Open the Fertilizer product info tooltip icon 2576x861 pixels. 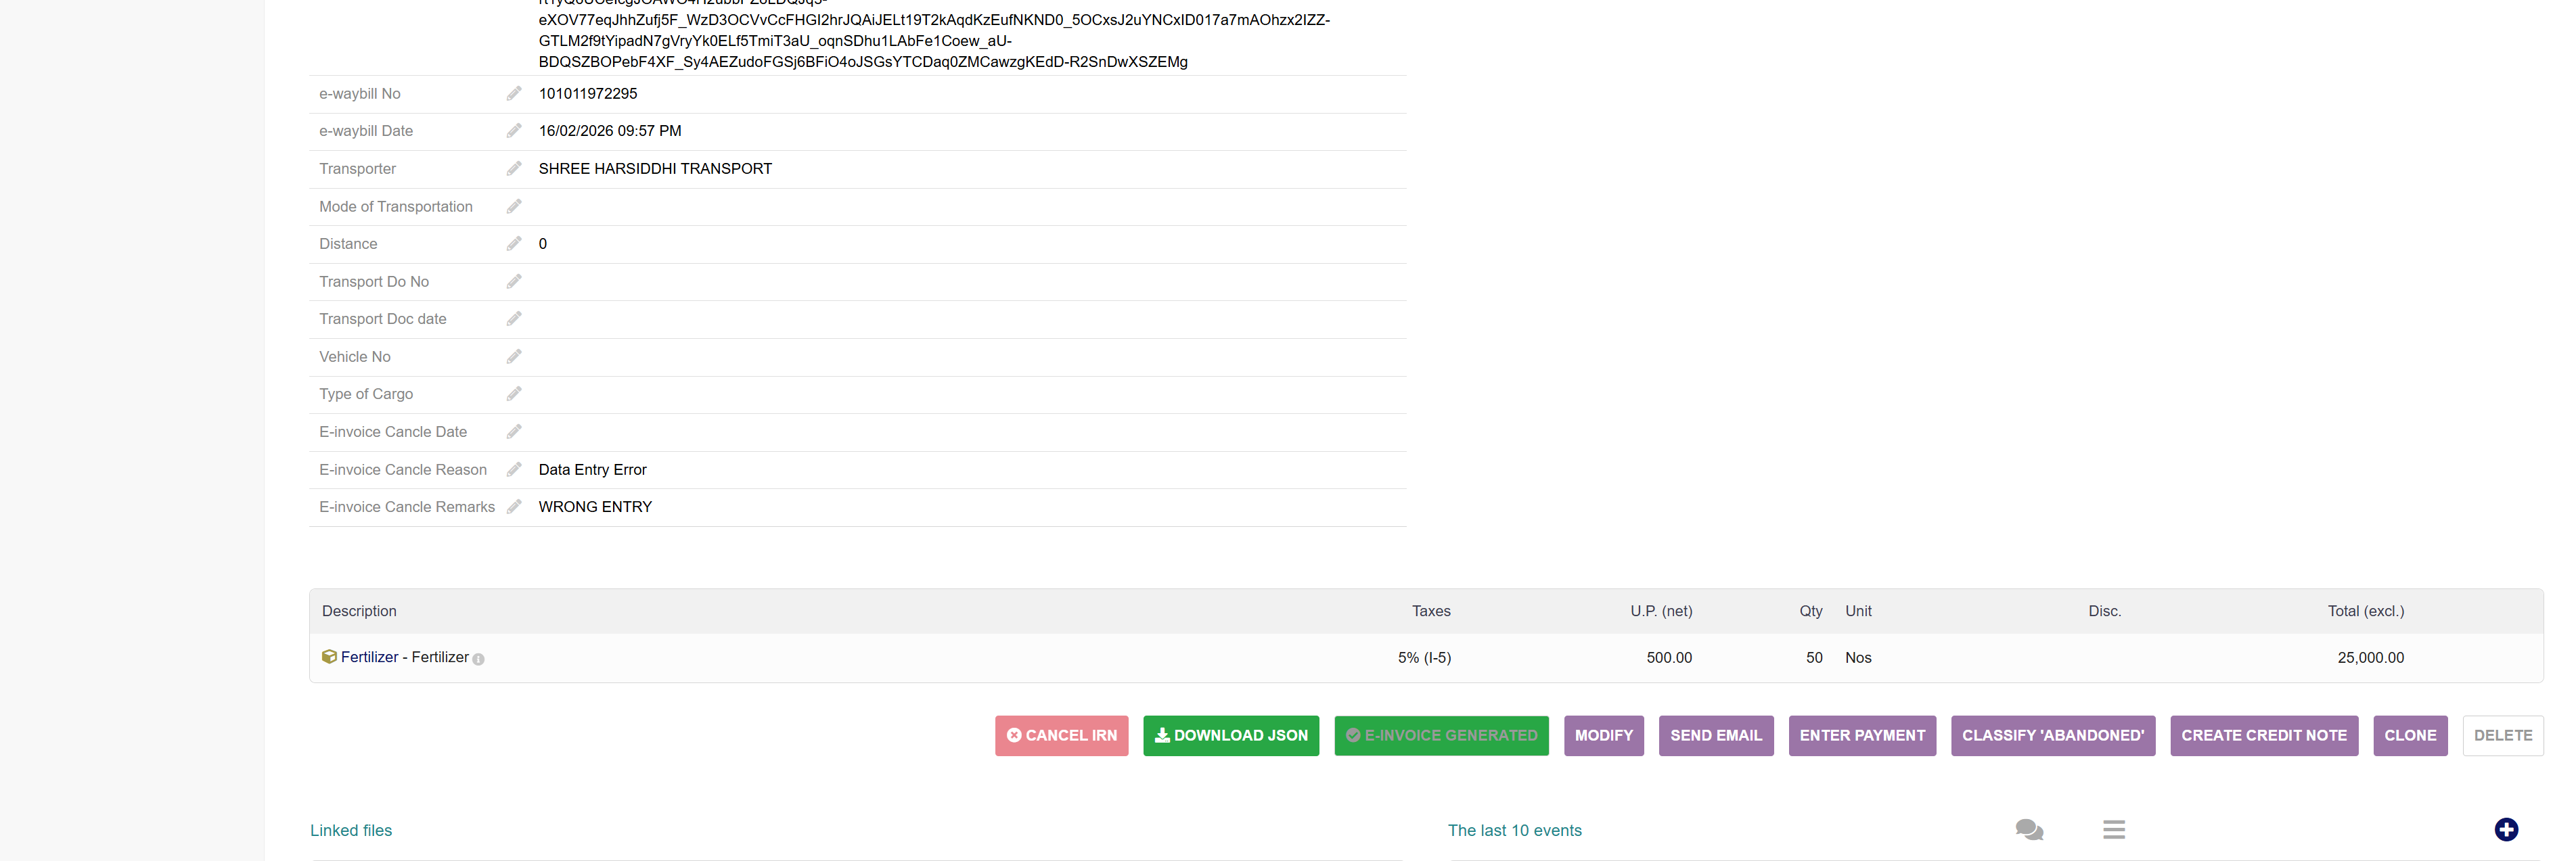(x=479, y=659)
